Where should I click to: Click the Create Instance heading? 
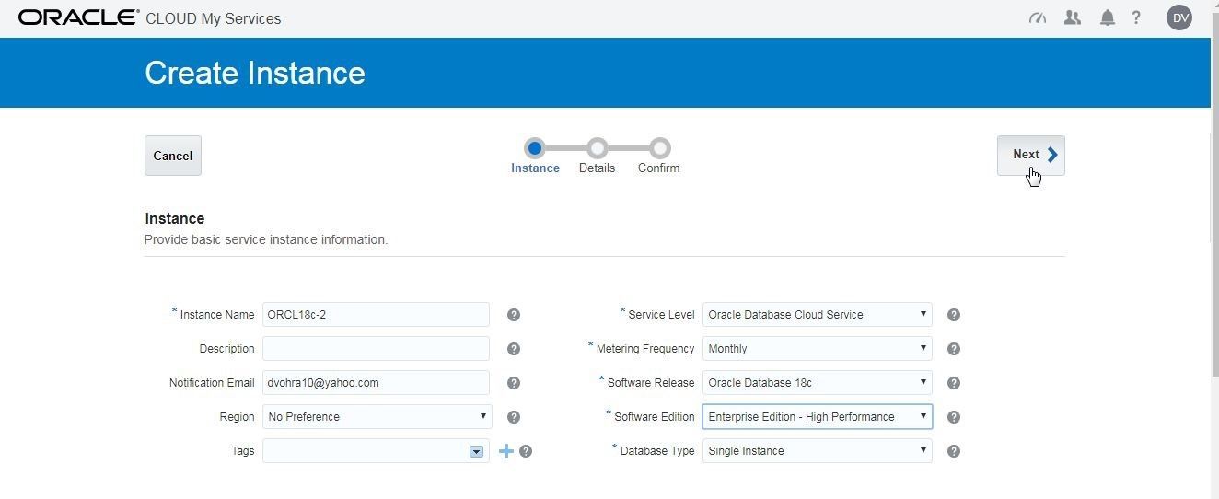click(x=255, y=73)
